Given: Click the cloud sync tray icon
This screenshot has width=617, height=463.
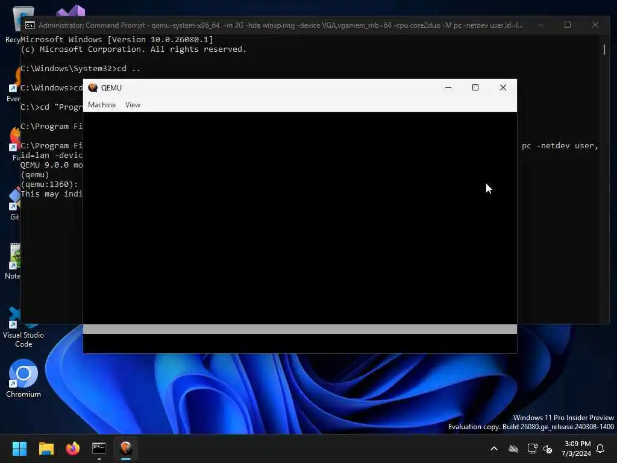Looking at the screenshot, I should pyautogui.click(x=513, y=449).
